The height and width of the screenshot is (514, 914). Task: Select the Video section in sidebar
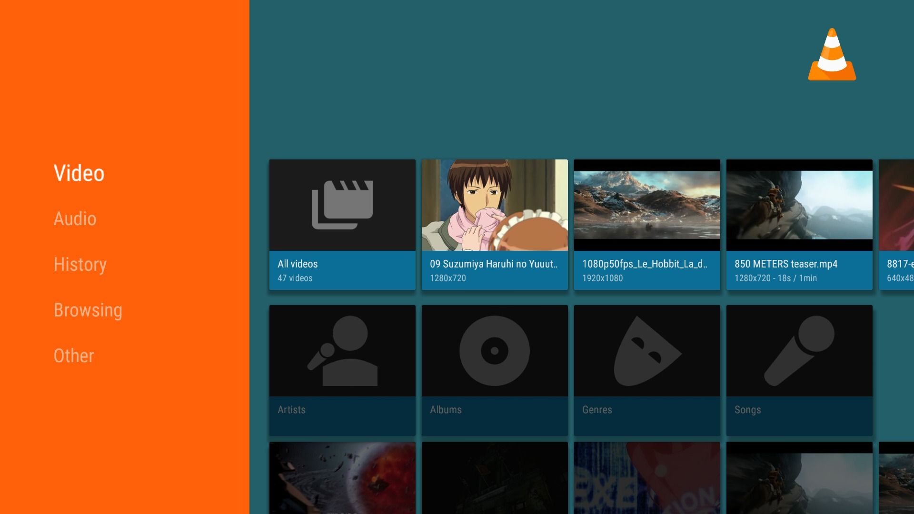pyautogui.click(x=79, y=173)
